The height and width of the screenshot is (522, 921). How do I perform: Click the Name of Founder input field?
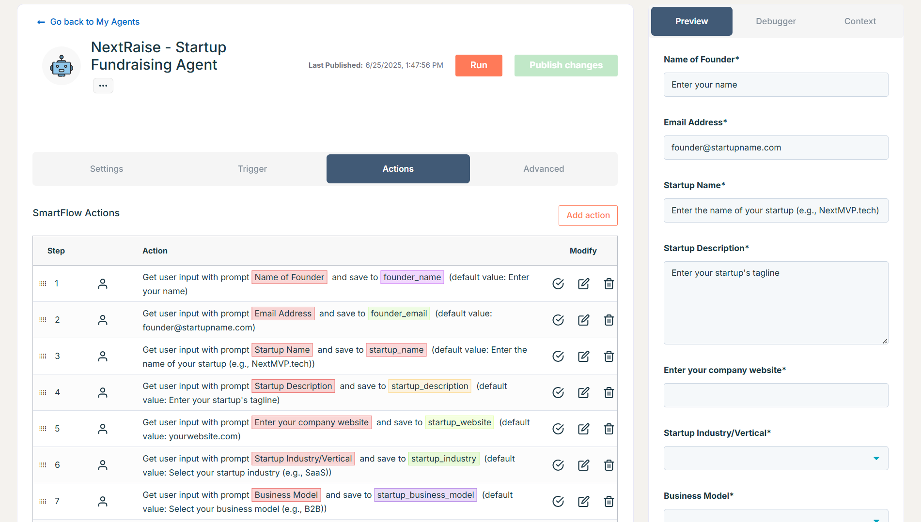pyautogui.click(x=776, y=85)
